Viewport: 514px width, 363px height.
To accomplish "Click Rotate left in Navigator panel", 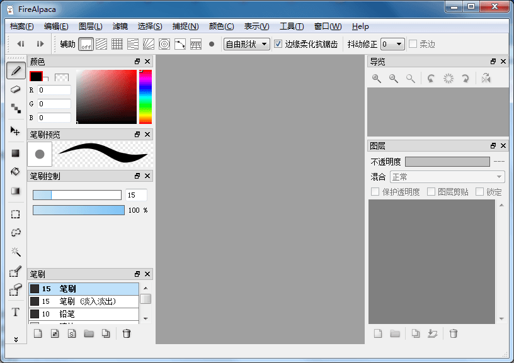I will click(431, 79).
